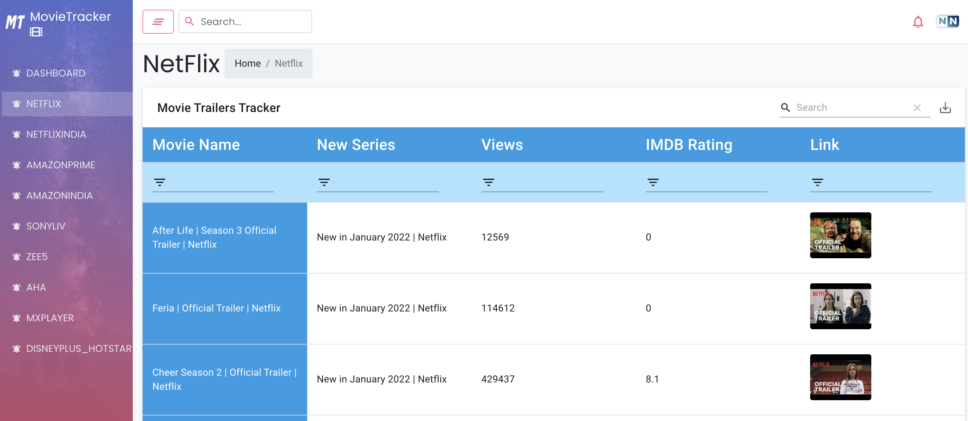Click the table search magnifier icon
The height and width of the screenshot is (421, 968).
pyautogui.click(x=785, y=107)
